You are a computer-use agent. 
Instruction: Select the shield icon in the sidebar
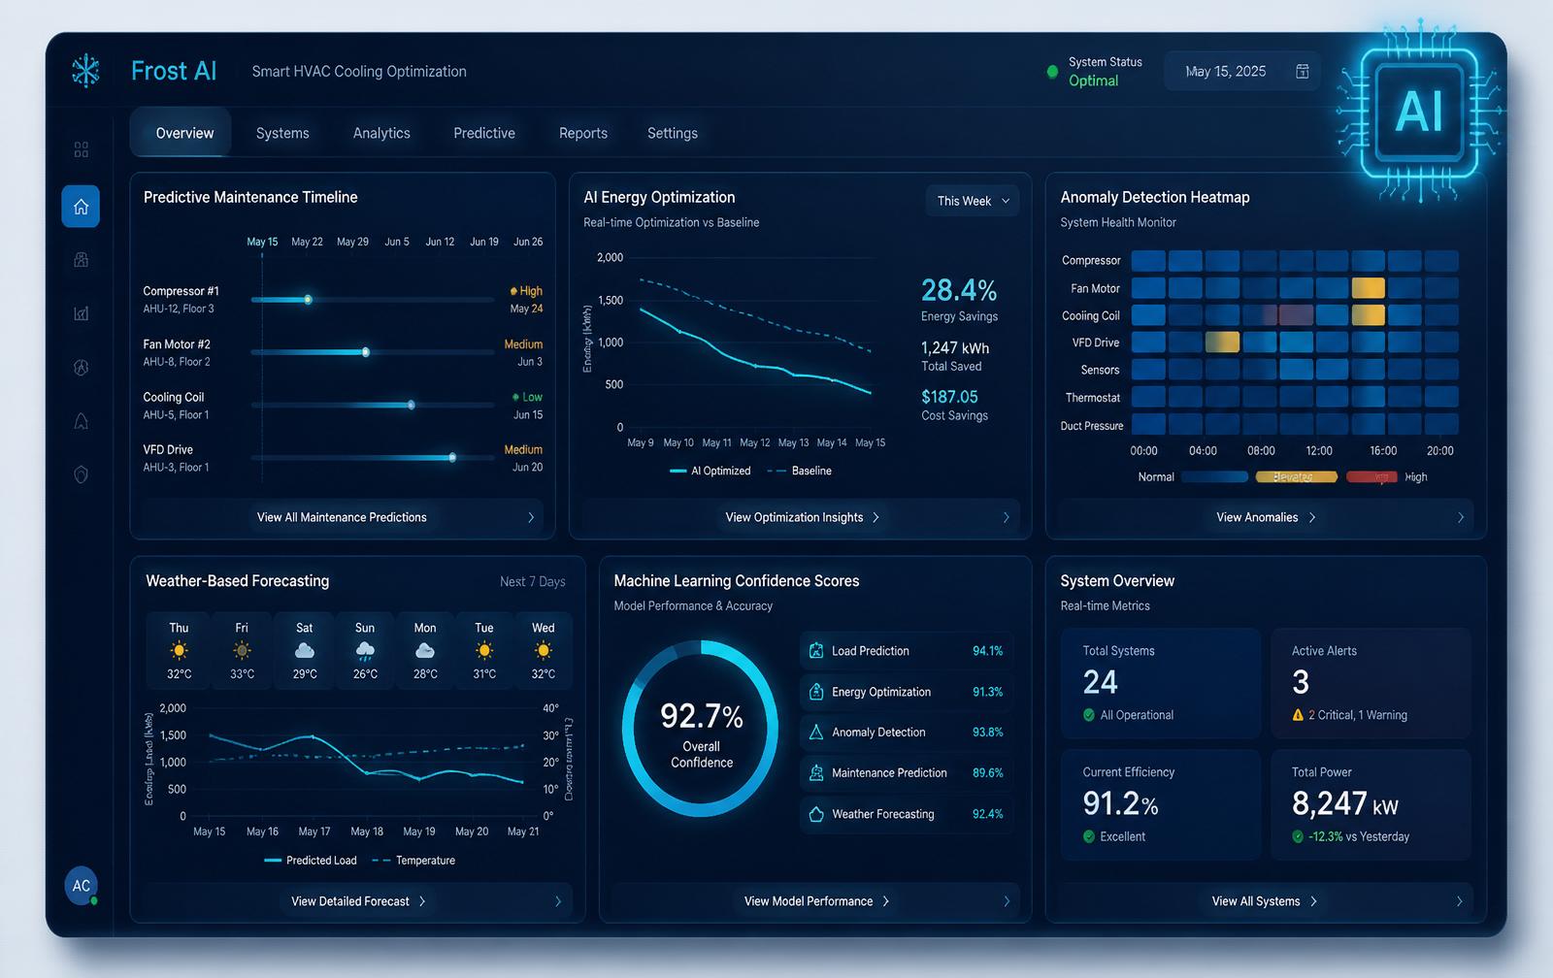pos(82,474)
